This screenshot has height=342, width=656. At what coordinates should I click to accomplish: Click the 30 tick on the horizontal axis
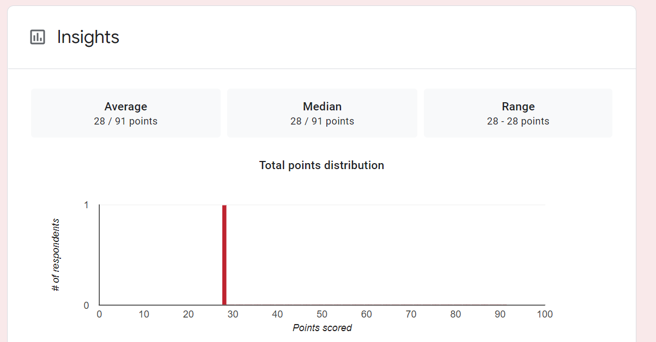pyautogui.click(x=233, y=314)
